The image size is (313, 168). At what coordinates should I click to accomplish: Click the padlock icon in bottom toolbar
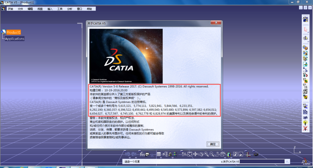[170, 154]
